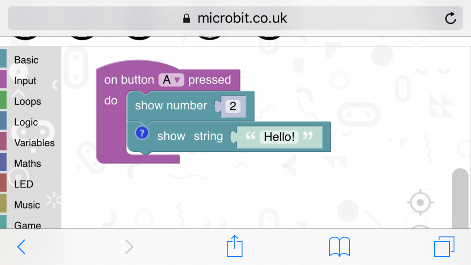The width and height of the screenshot is (471, 265).
Task: Center workspace using the crosshair target icon
Action: (x=419, y=202)
